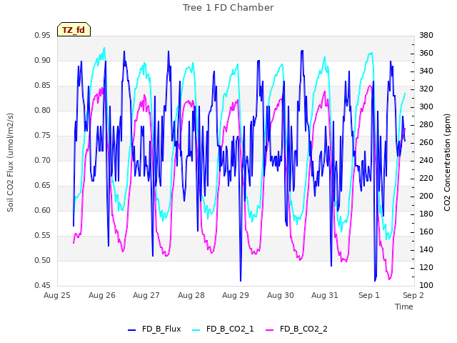Screen dimensions: 457x343
Task: Click the chart title Tree 1 FD Chamber
Action: (x=228, y=8)
